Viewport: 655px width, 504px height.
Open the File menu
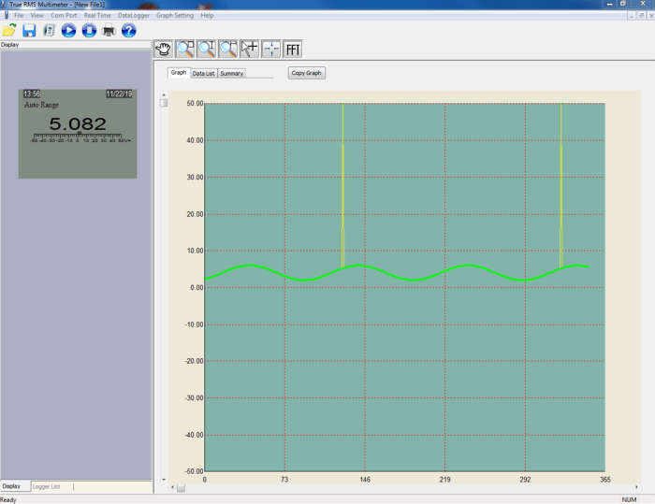point(19,15)
